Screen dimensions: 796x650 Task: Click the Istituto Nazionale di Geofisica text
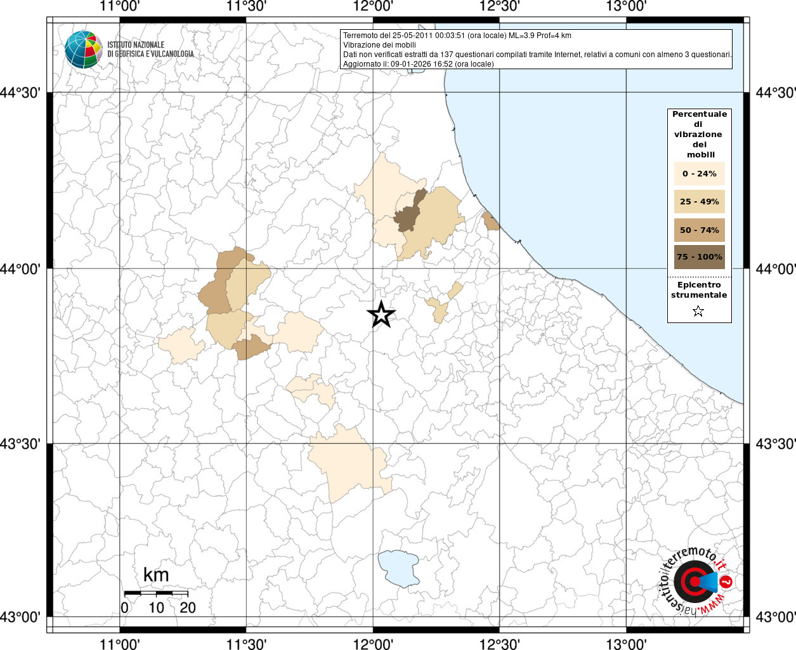(x=150, y=50)
